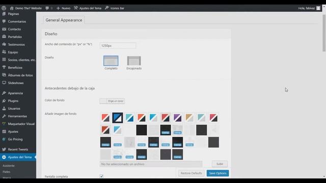Click the Portafolio sidebar icon
This screenshot has height=183, width=326.
click(4, 37)
